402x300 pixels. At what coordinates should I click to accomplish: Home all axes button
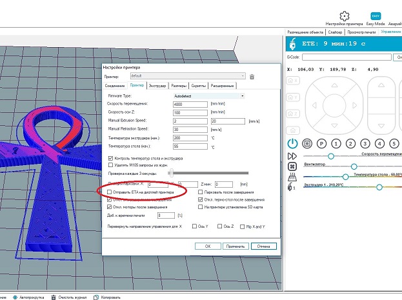(x=293, y=130)
